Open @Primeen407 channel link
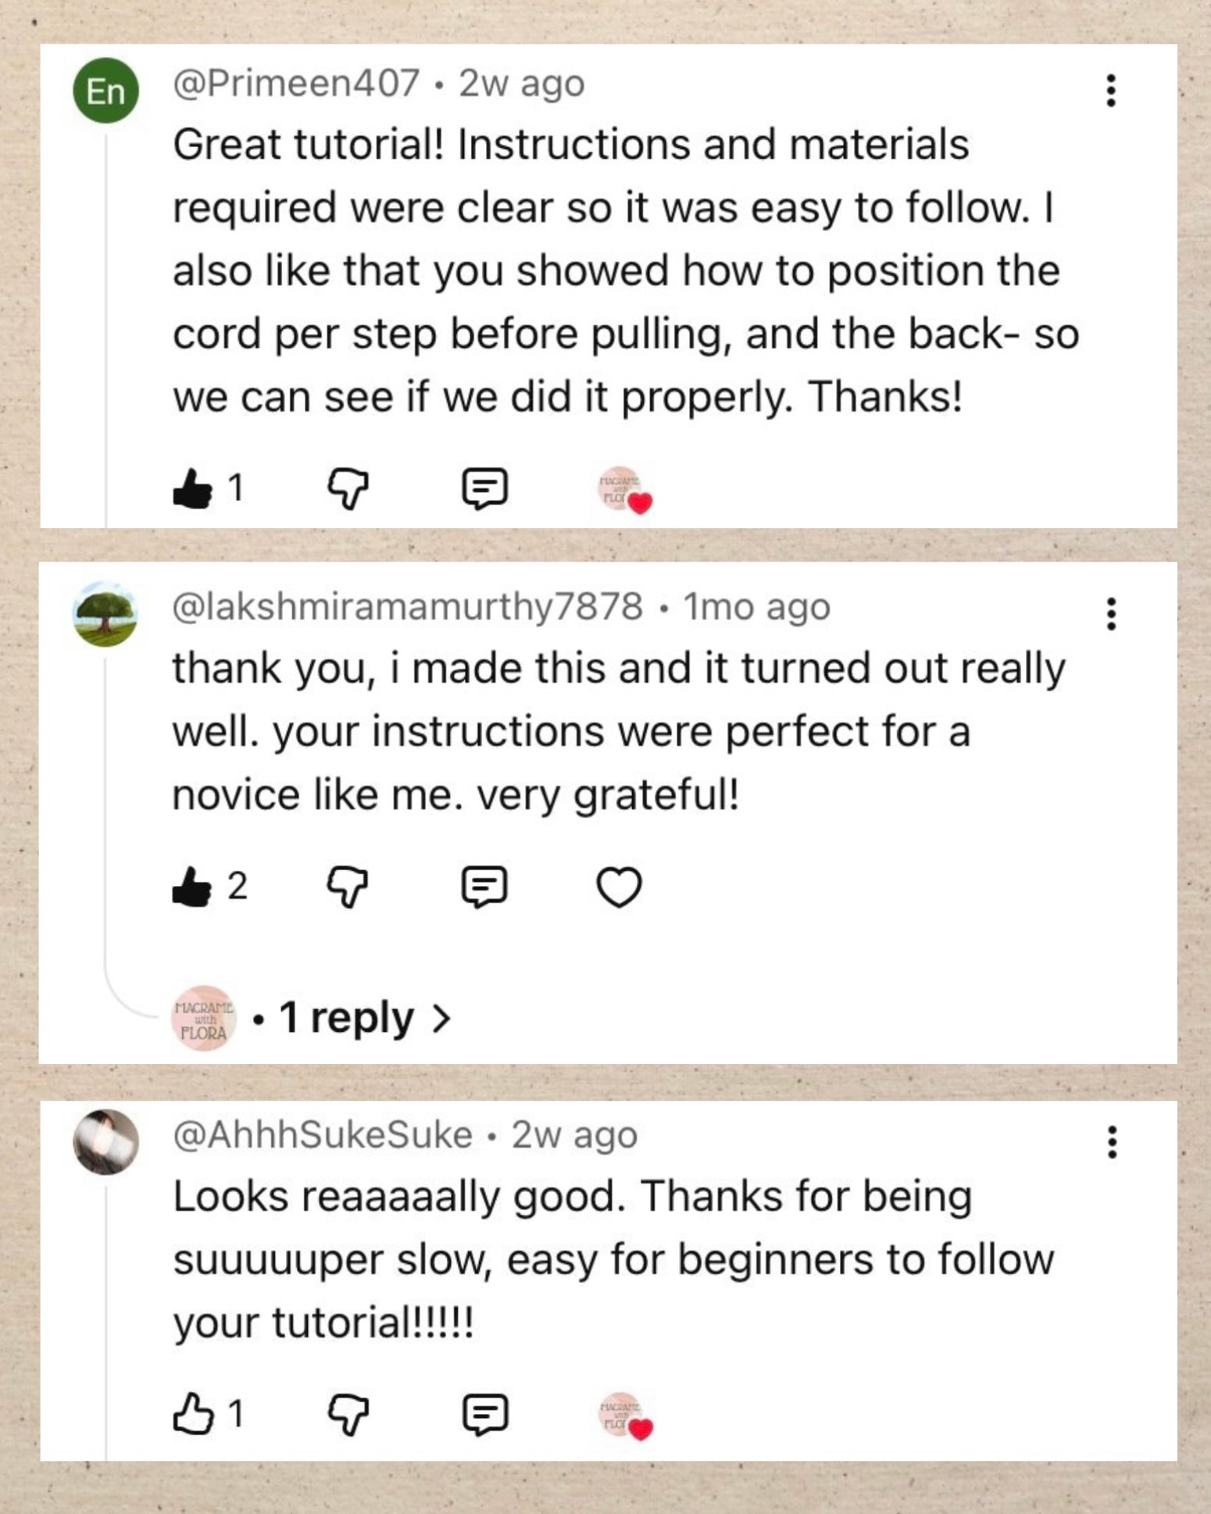 [295, 83]
